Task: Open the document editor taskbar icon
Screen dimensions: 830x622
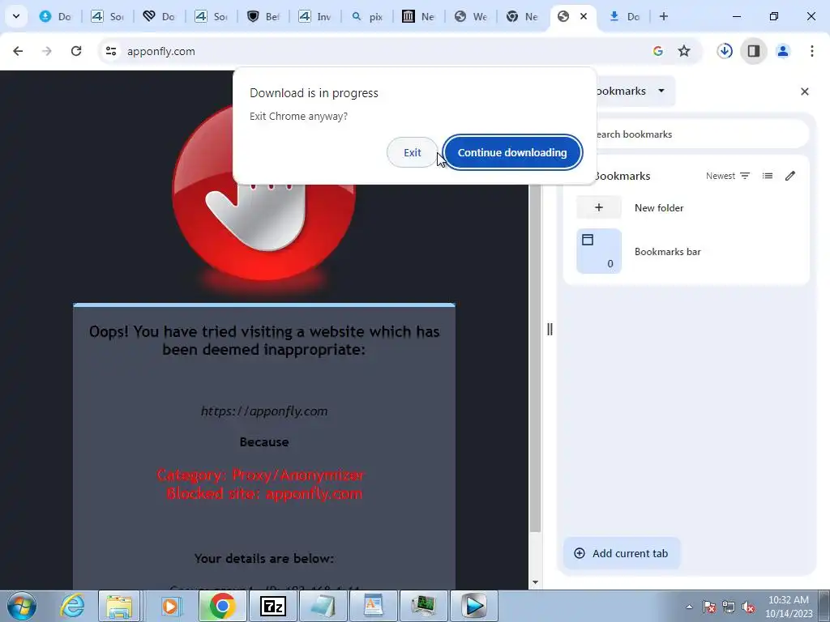Action: pos(373,606)
